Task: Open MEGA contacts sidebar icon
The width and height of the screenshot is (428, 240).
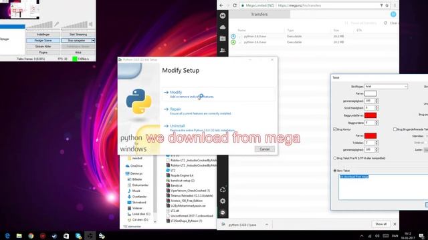Action: (223, 50)
